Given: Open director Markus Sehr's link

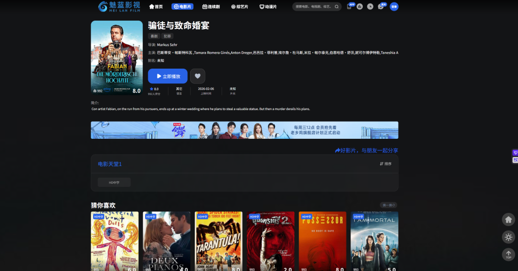Looking at the screenshot, I should click(x=167, y=45).
